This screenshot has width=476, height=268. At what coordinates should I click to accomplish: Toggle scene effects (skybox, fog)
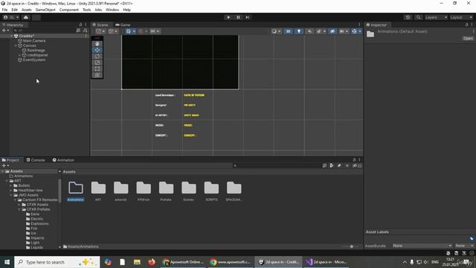click(318, 31)
